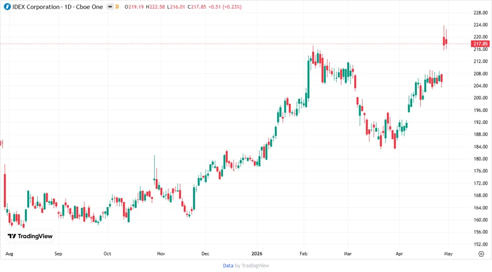Click the close value C217.85
The width and height of the screenshot is (492, 272).
tap(197, 7)
